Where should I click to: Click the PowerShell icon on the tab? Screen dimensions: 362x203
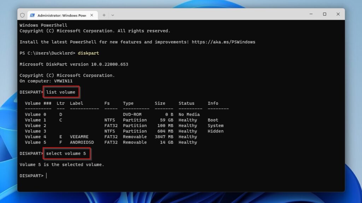(x=32, y=15)
